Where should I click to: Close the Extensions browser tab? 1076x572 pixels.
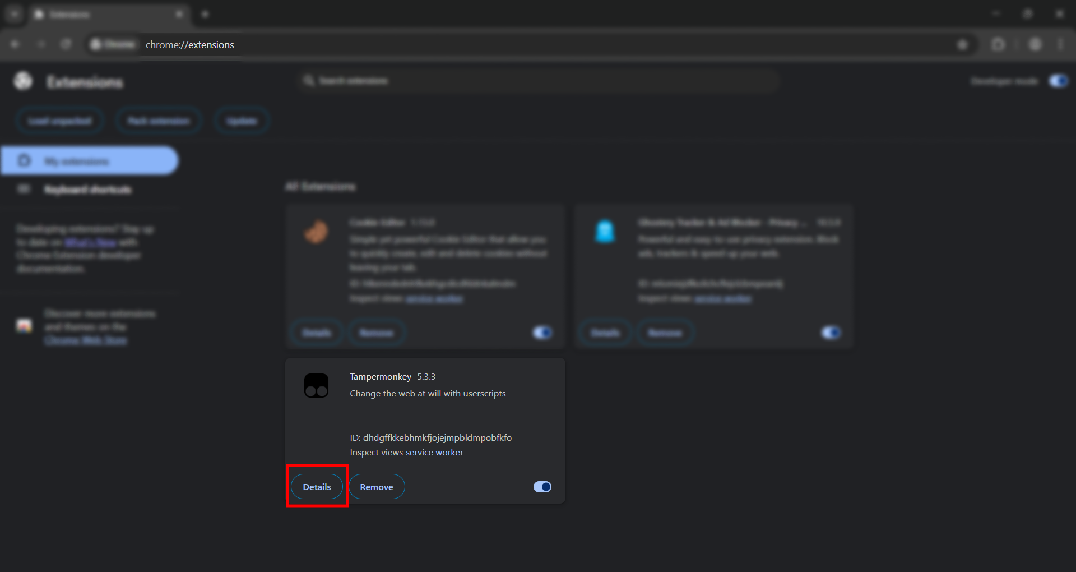point(179,14)
